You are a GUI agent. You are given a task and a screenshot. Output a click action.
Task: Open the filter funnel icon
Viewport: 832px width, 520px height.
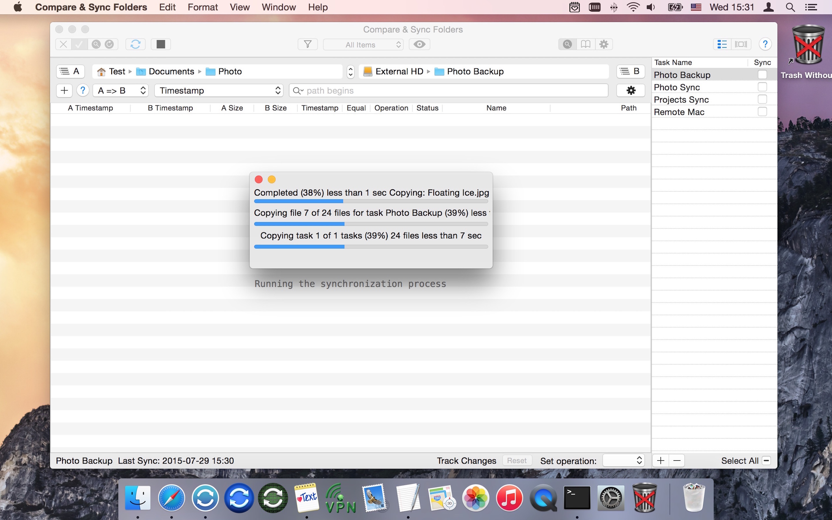(308, 44)
